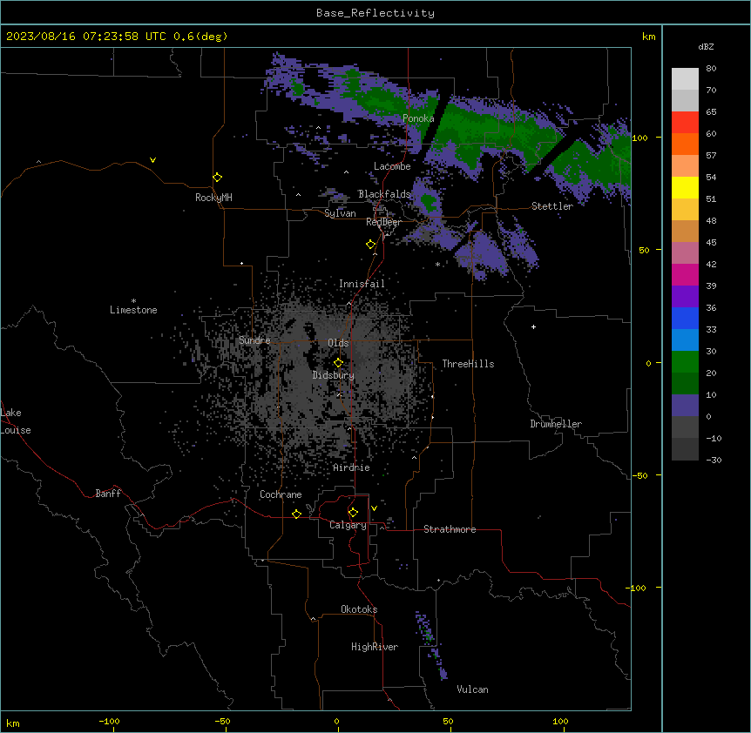Select the slate purple 0-10 dBZ legend swatch
The height and width of the screenshot is (733, 751).
click(685, 406)
